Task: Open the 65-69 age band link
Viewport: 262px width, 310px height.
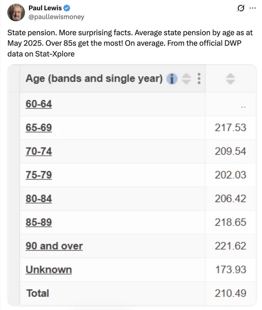Action: (x=39, y=128)
